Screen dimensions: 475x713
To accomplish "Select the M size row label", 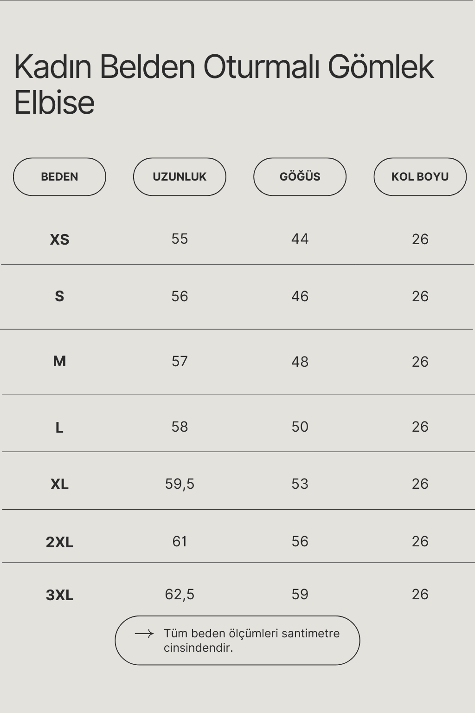I will click(x=59, y=361).
